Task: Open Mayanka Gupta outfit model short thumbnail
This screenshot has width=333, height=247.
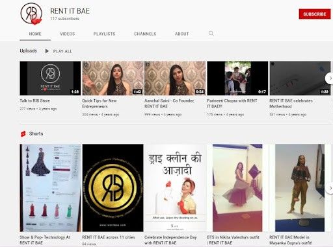Action: coord(300,188)
